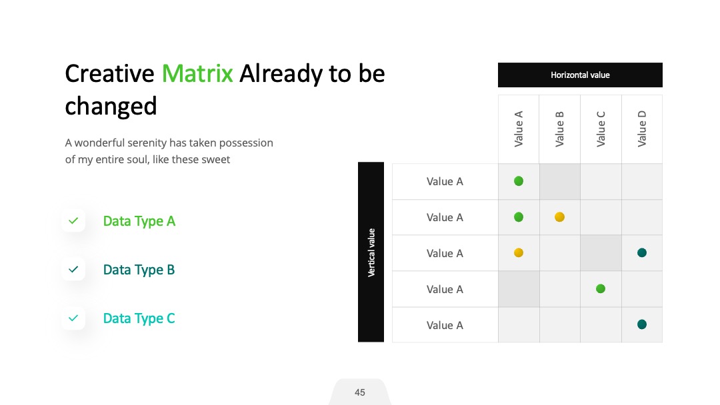720x405 pixels.
Task: Select the Data Type A label
Action: pyautogui.click(x=139, y=221)
